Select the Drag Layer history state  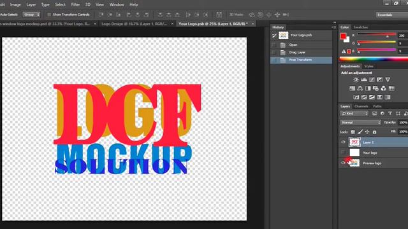click(302, 52)
